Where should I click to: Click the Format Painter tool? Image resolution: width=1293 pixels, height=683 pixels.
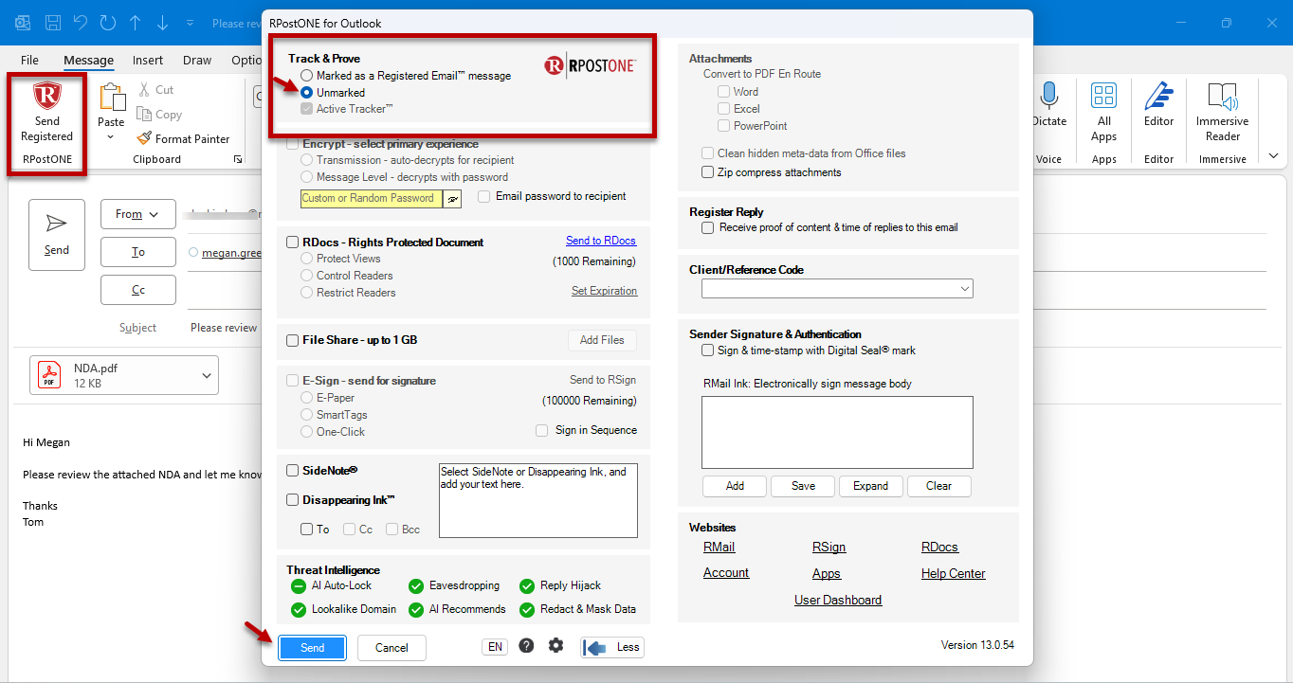point(183,138)
